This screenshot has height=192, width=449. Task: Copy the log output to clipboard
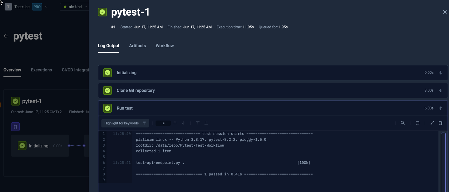tap(440, 123)
